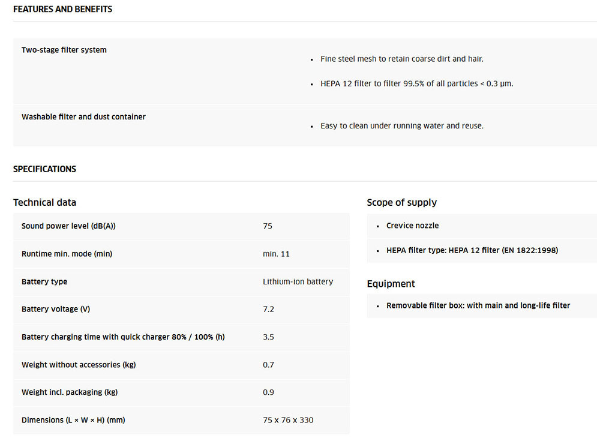The image size is (597, 438).
Task: Click the Weight without accessories row label
Action: pos(79,365)
